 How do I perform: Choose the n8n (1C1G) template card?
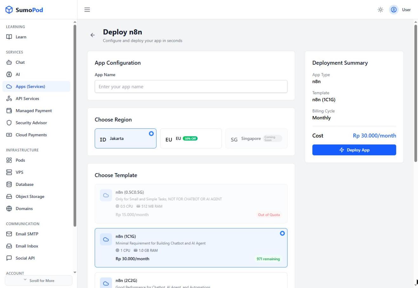pyautogui.click(x=191, y=248)
